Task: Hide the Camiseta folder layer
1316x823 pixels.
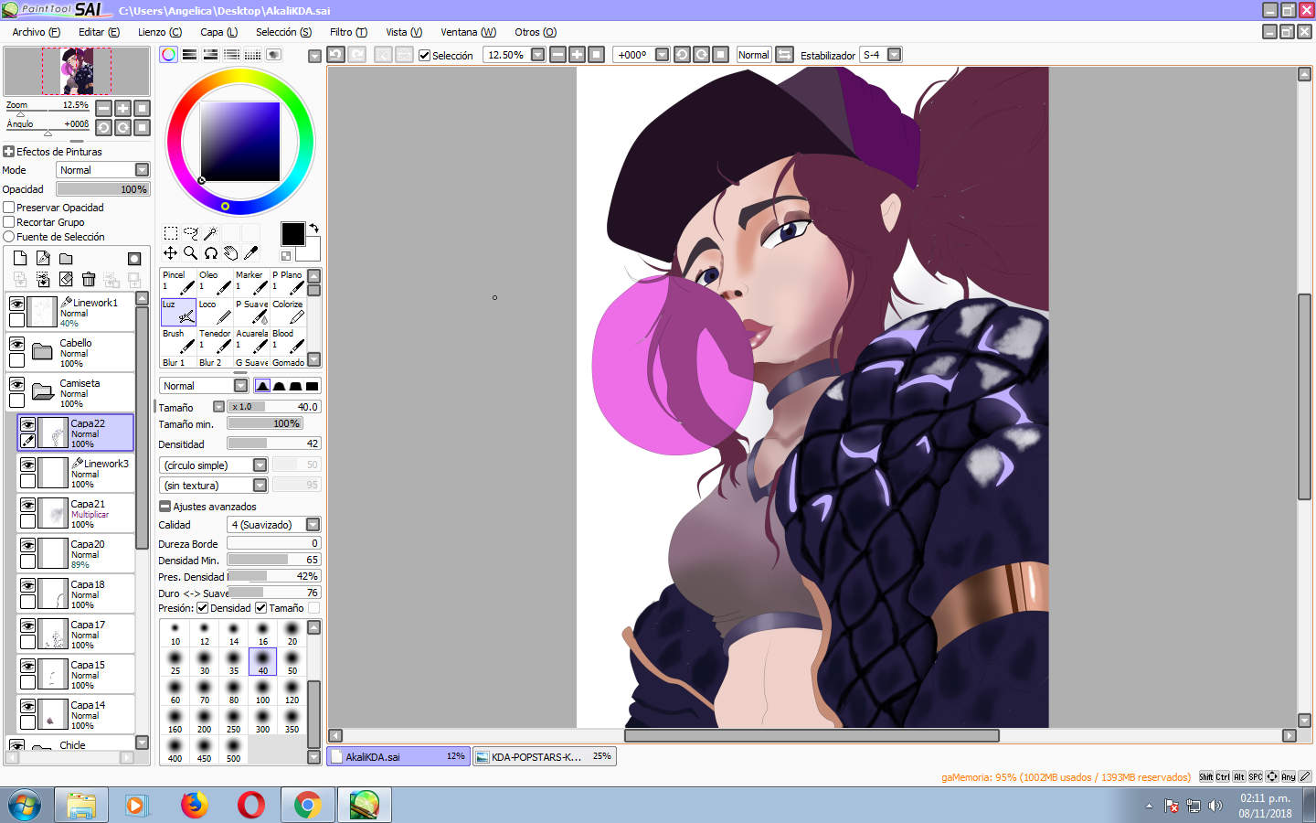Action: point(16,384)
